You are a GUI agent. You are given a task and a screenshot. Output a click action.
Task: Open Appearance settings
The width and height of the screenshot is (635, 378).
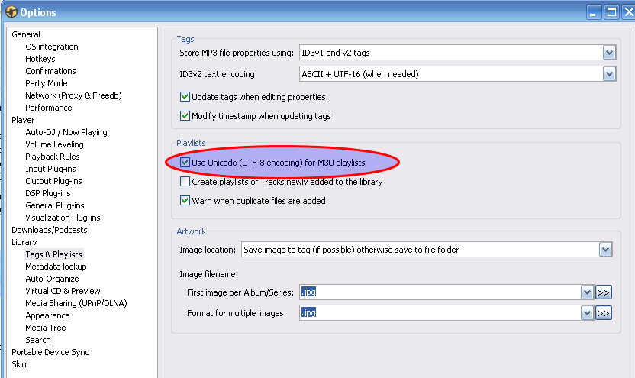47,315
